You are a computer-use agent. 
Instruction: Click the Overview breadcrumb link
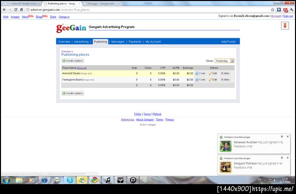(66, 51)
